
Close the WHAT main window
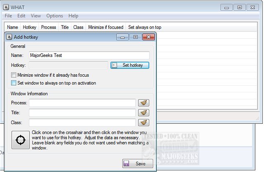point(252,7)
